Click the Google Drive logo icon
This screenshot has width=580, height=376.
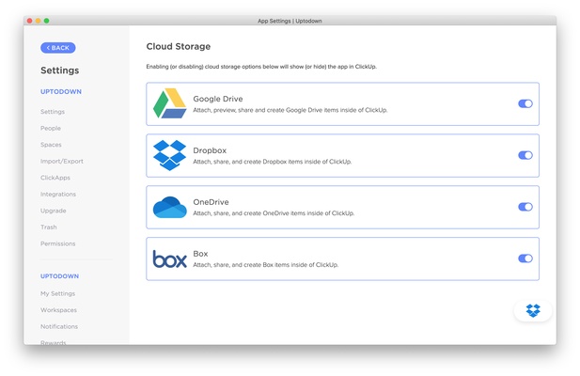point(170,103)
